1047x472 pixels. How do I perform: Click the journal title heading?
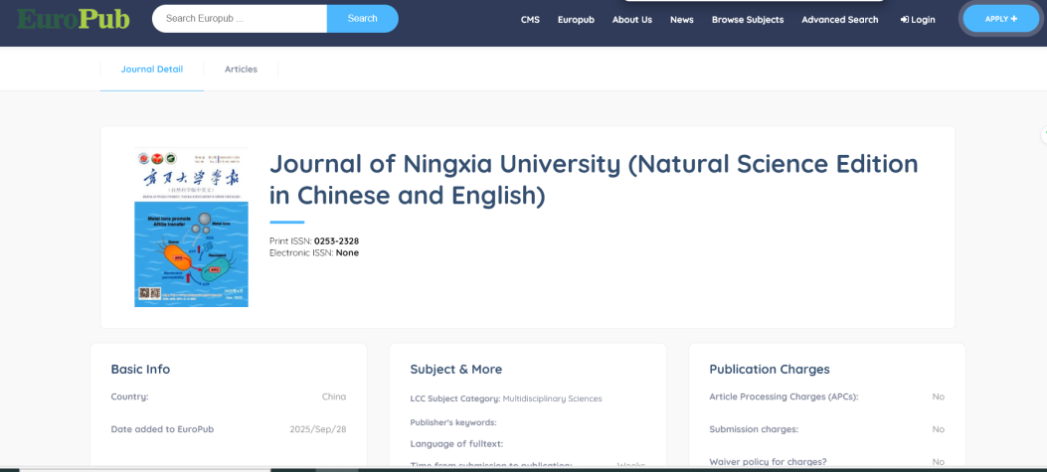(x=594, y=180)
